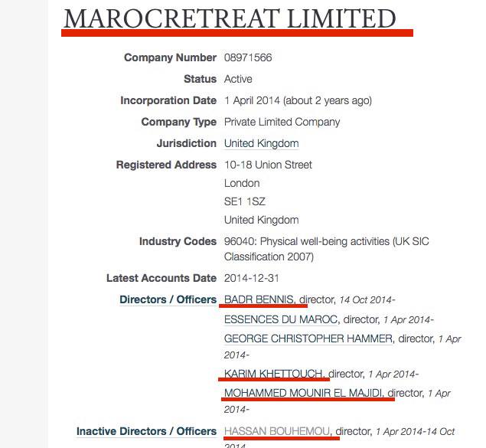Click the 10-18 Union Street address line
Viewport: 486px width, 448px height.
click(268, 165)
